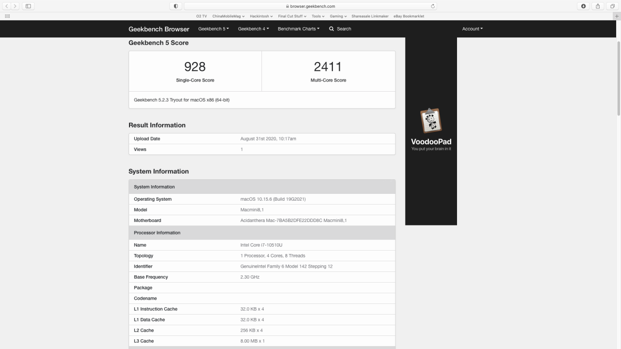Open the Geekbench 4 dropdown menu
The width and height of the screenshot is (621, 349).
tap(253, 29)
